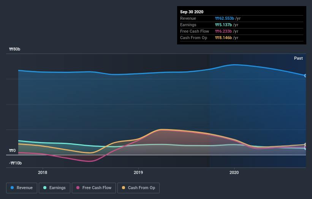The image size is (312, 199).
Task: Toggle the Revenue legend button
Action: point(22,188)
